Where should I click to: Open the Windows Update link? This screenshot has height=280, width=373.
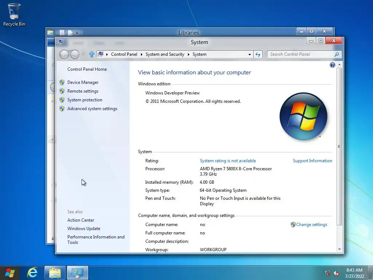(x=84, y=229)
